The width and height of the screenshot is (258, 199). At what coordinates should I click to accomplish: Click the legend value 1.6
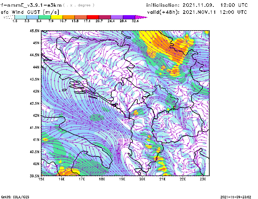15,21
